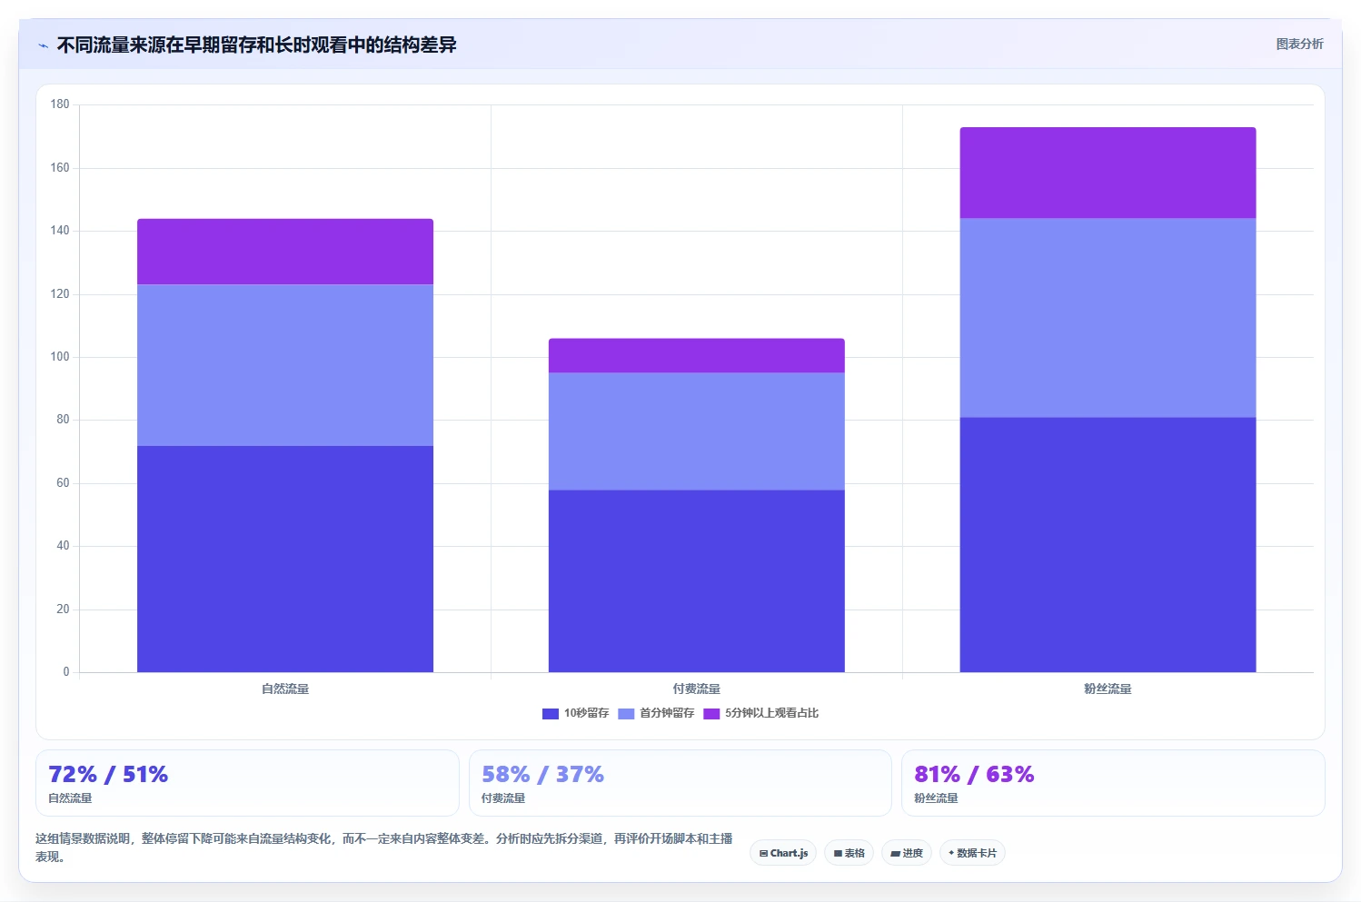This screenshot has width=1361, height=902.
Task: Click the 进度 tag chip
Action: (907, 853)
